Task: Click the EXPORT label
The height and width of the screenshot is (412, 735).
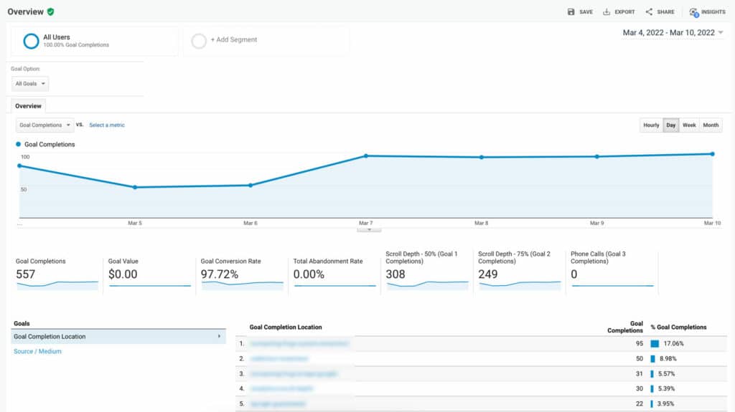Action: (x=624, y=12)
